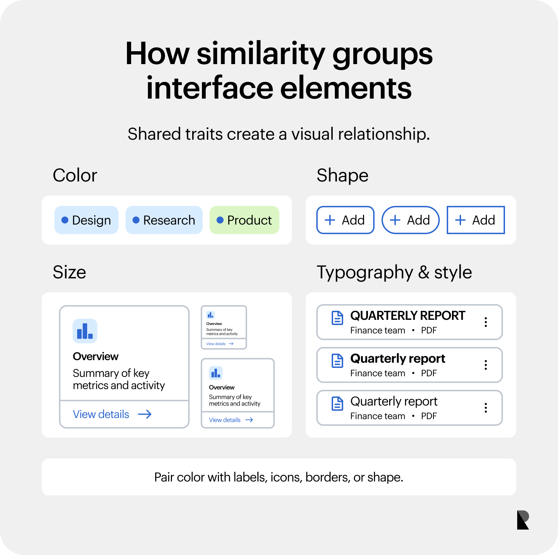Viewport: 558px width, 555px height.
Task: Click the uppercase QUARTERLY REPORT title
Action: (x=408, y=315)
